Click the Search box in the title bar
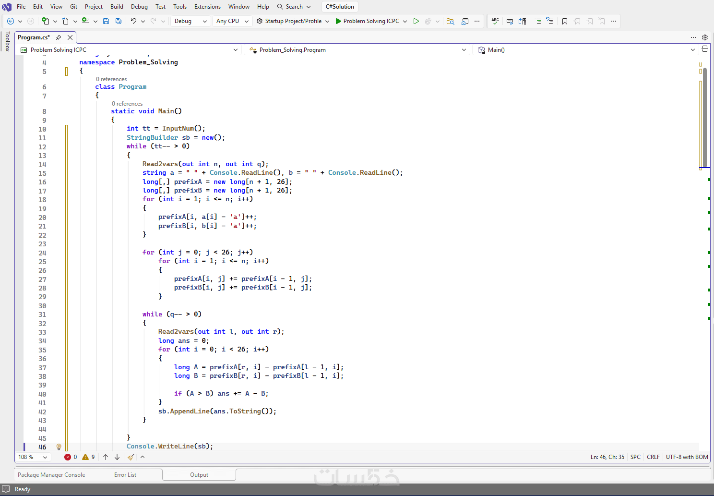 pyautogui.click(x=294, y=7)
